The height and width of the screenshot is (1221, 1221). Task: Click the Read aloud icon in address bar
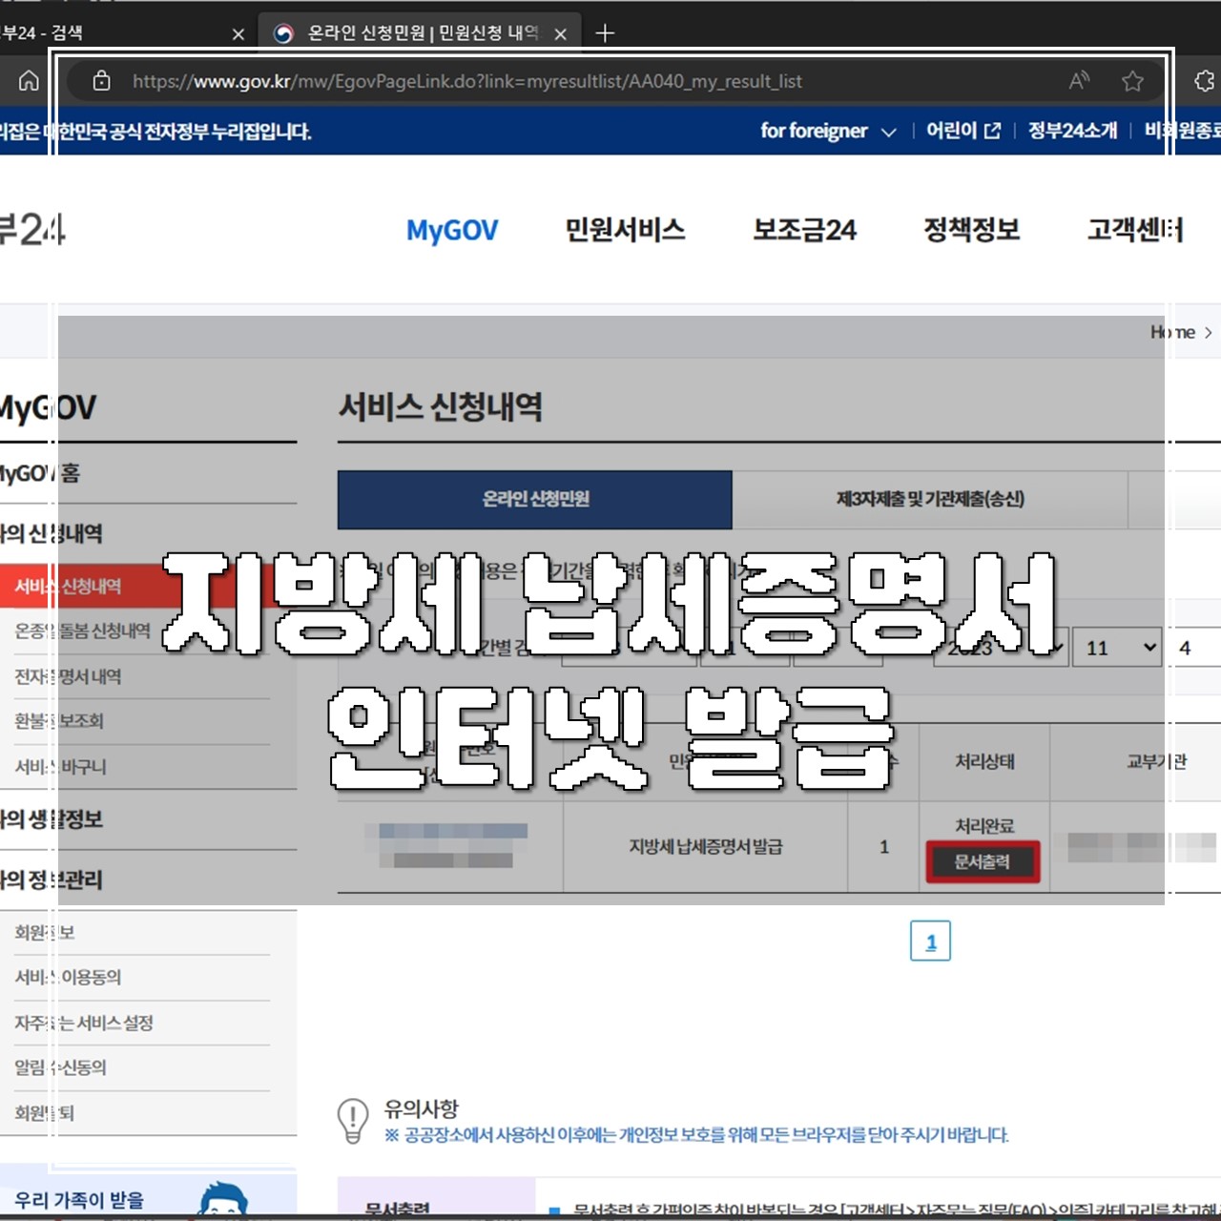(1079, 81)
